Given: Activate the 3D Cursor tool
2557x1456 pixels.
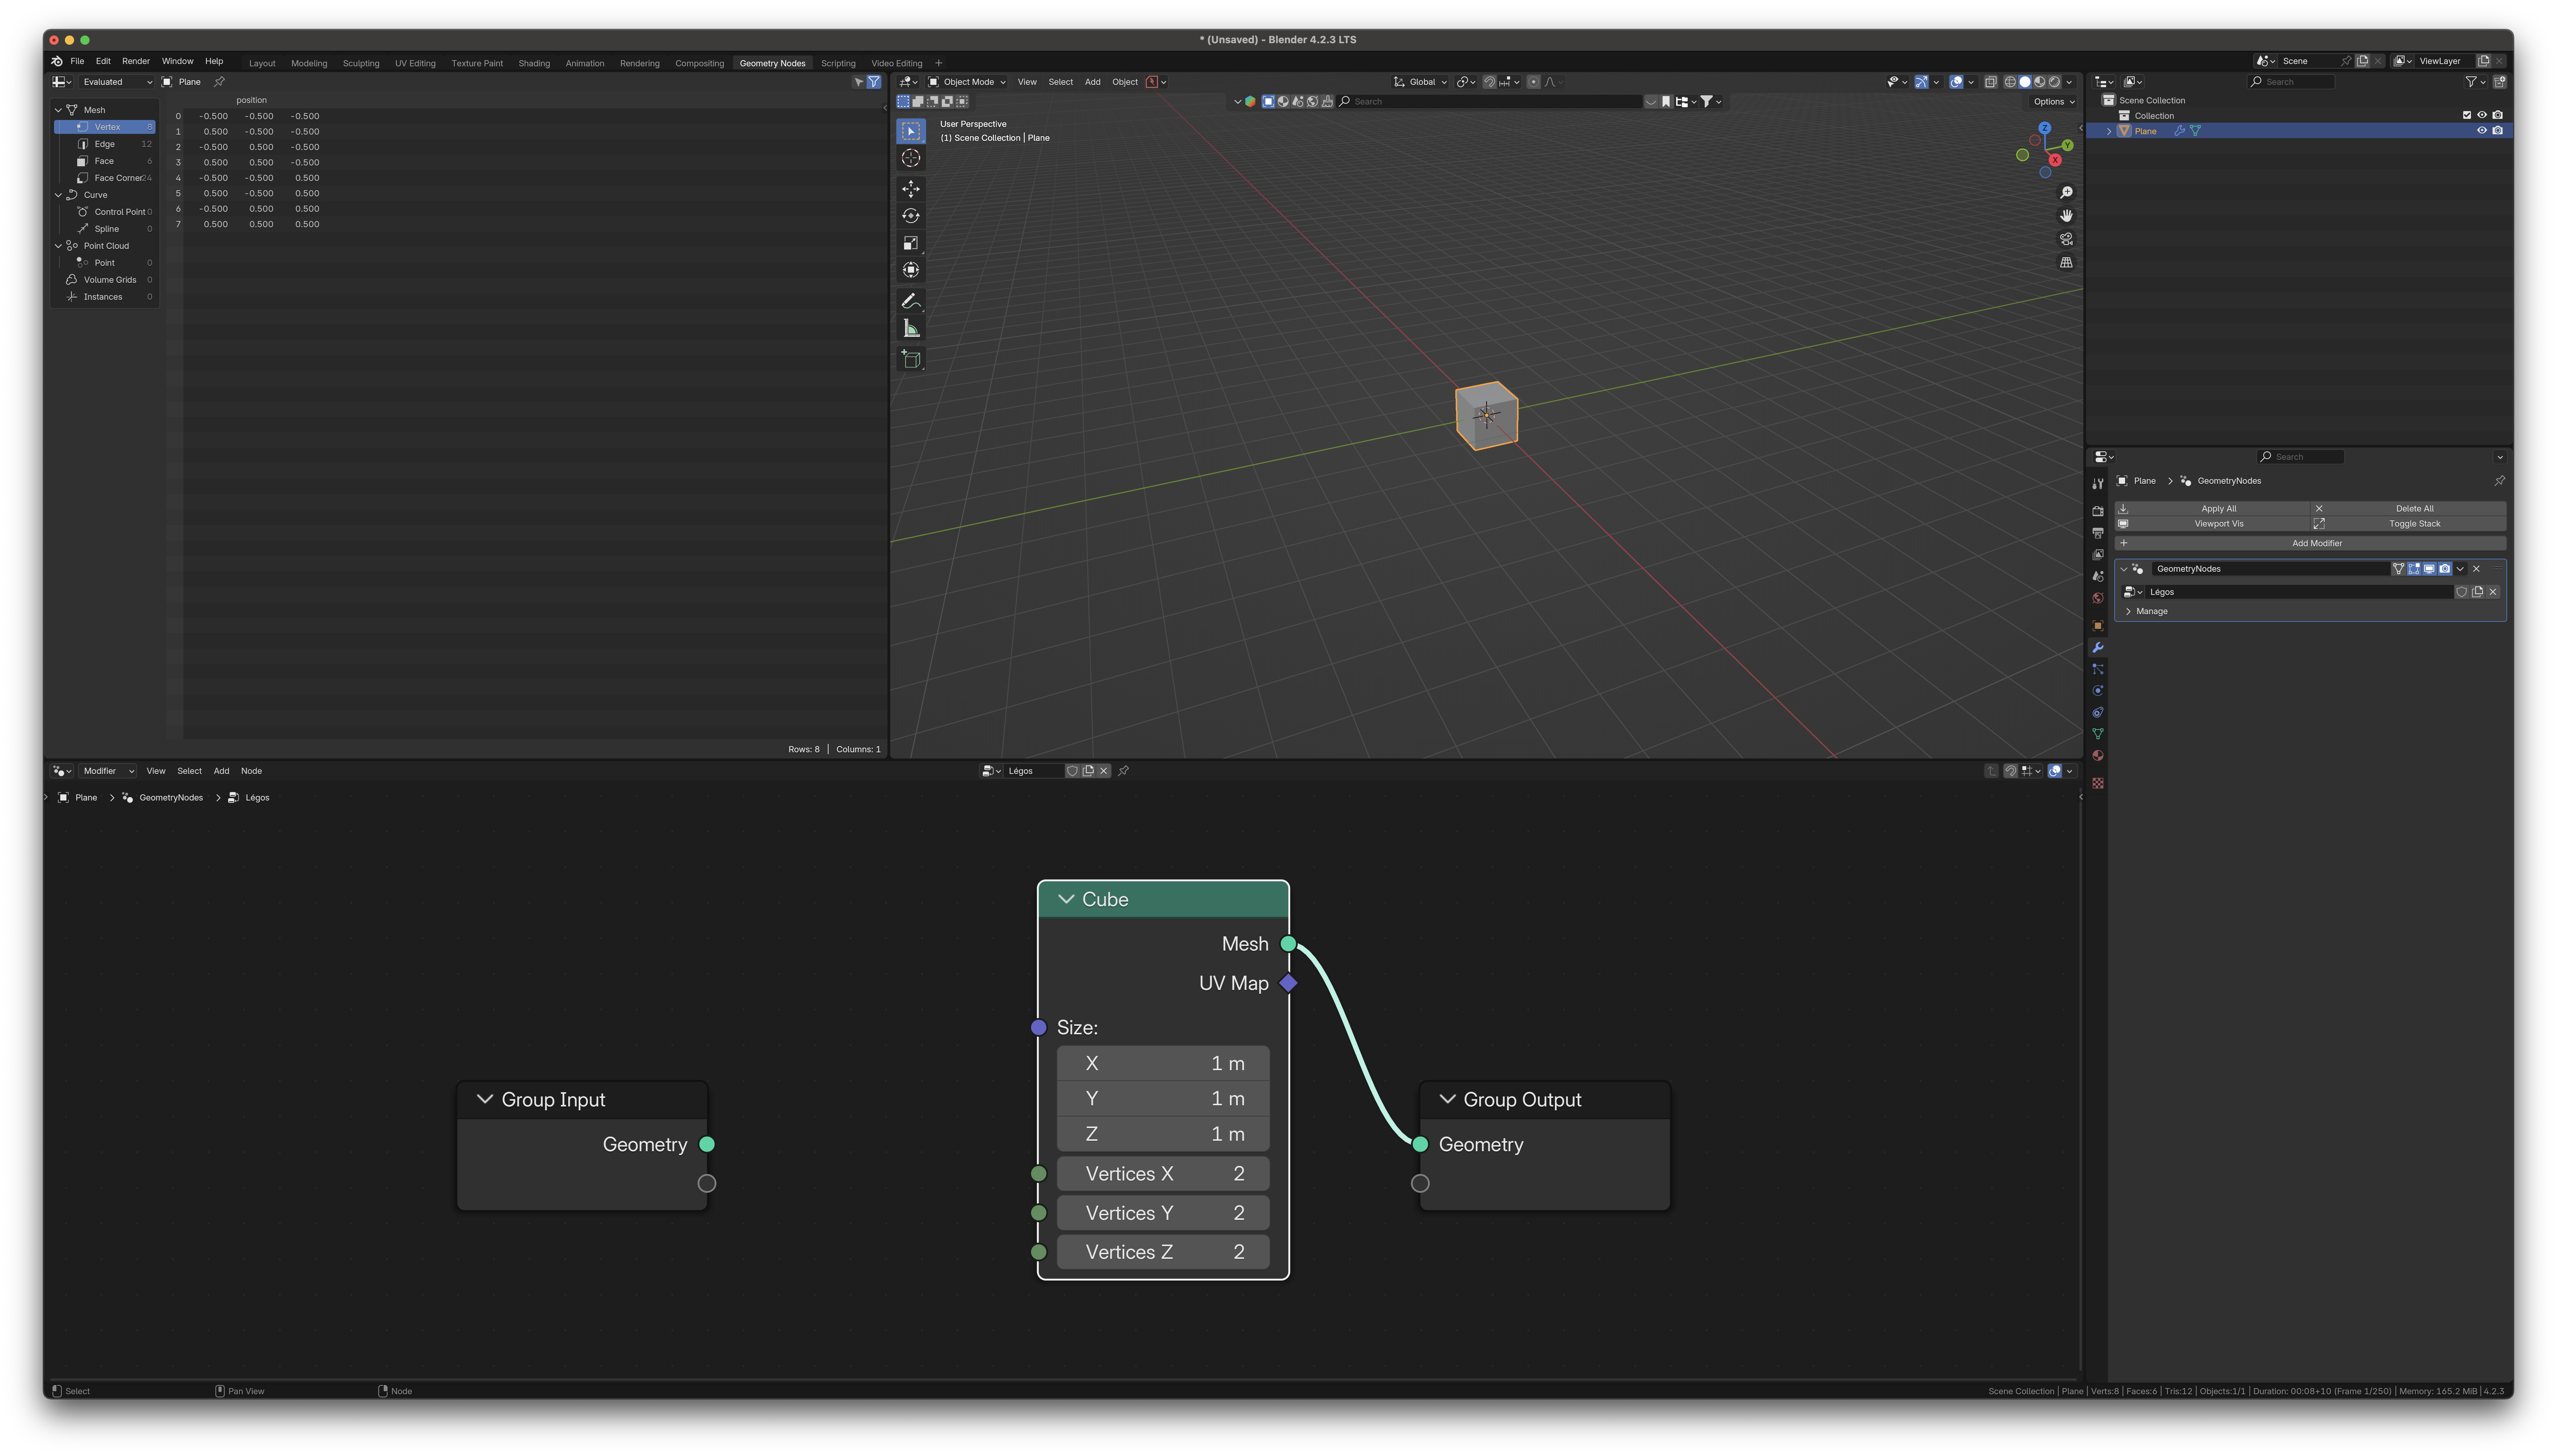Looking at the screenshot, I should [910, 158].
